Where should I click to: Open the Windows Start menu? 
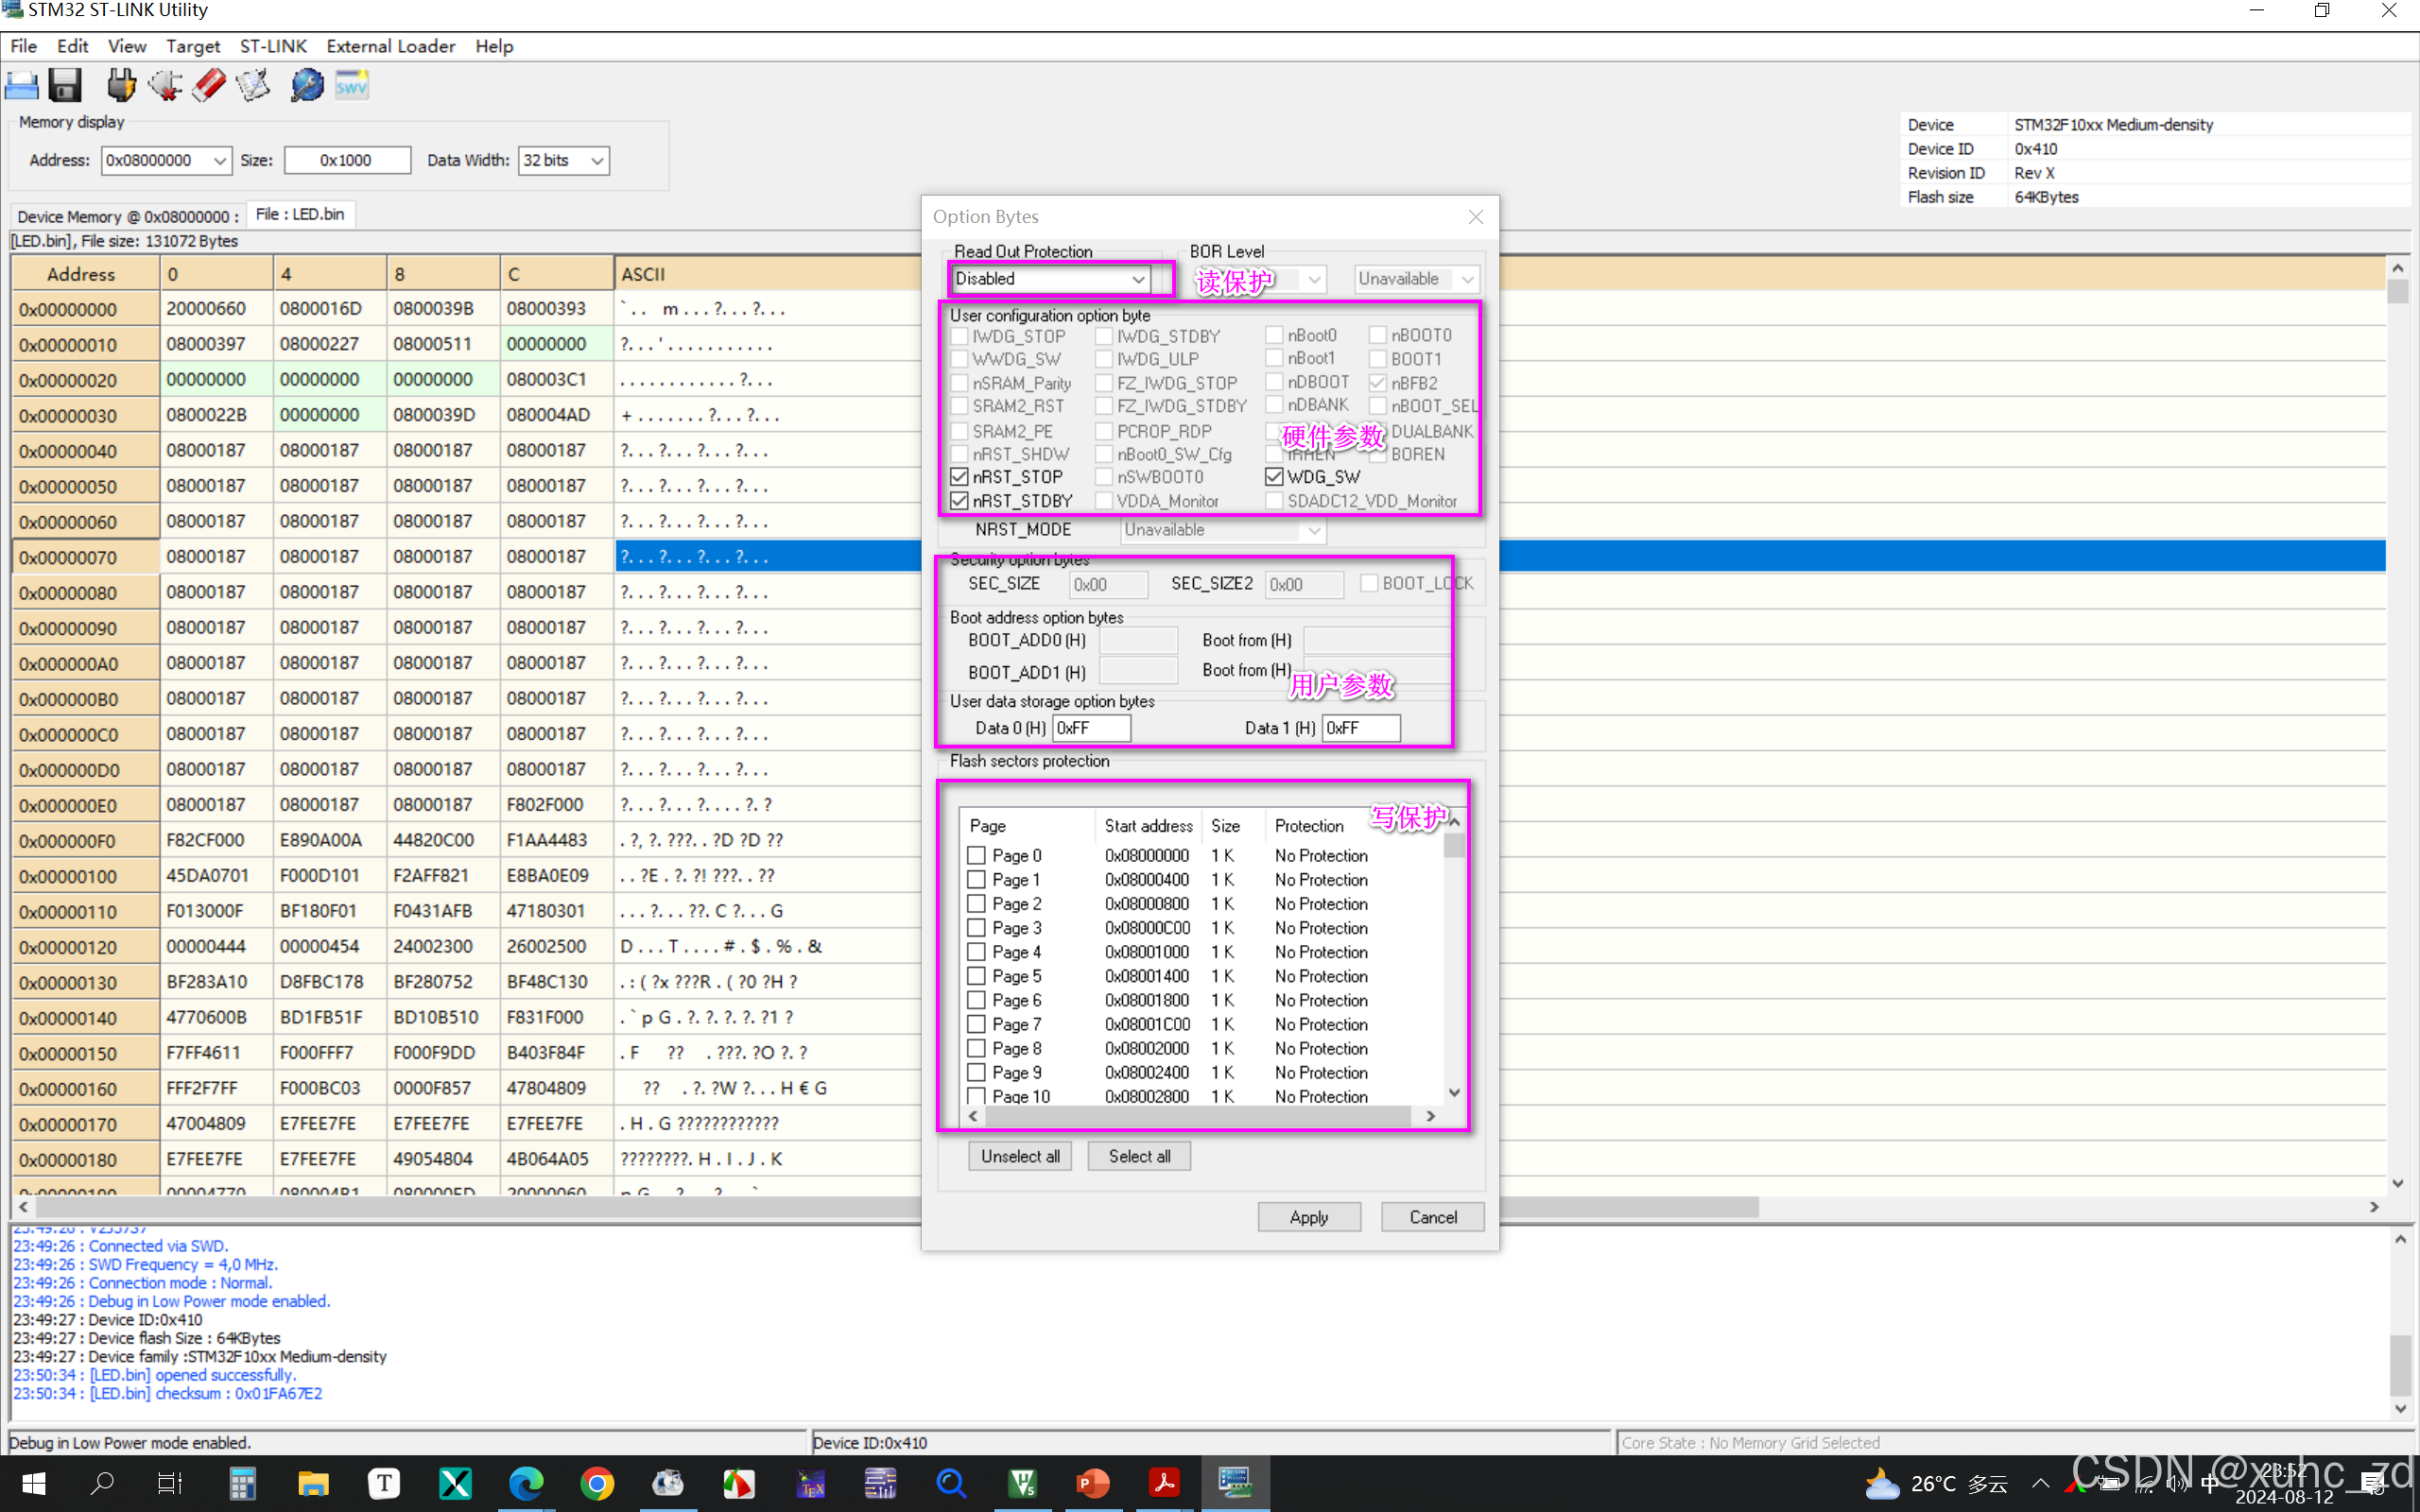click(34, 1483)
